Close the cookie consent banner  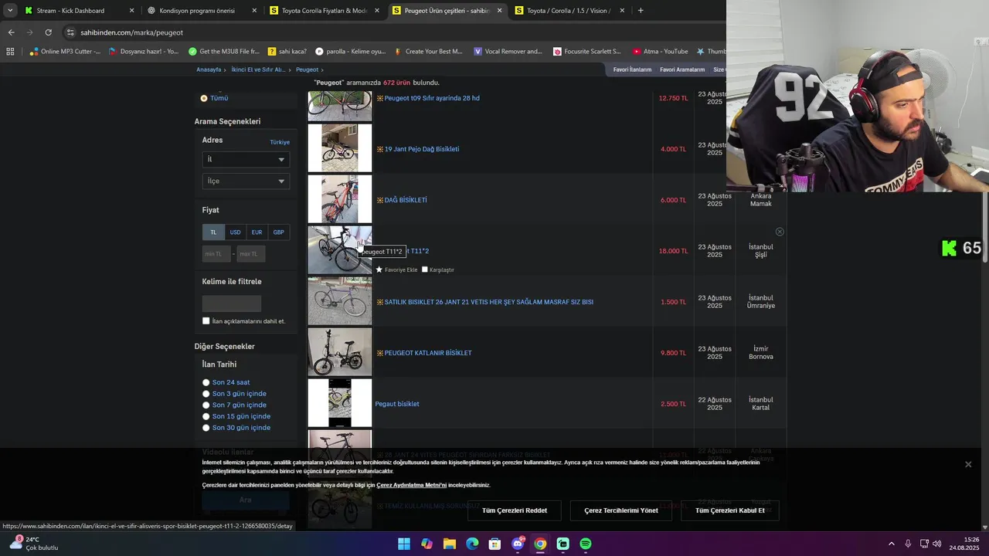(968, 464)
